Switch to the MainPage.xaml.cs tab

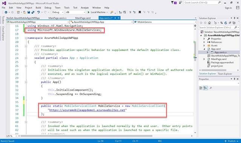pyautogui.click(x=57, y=18)
